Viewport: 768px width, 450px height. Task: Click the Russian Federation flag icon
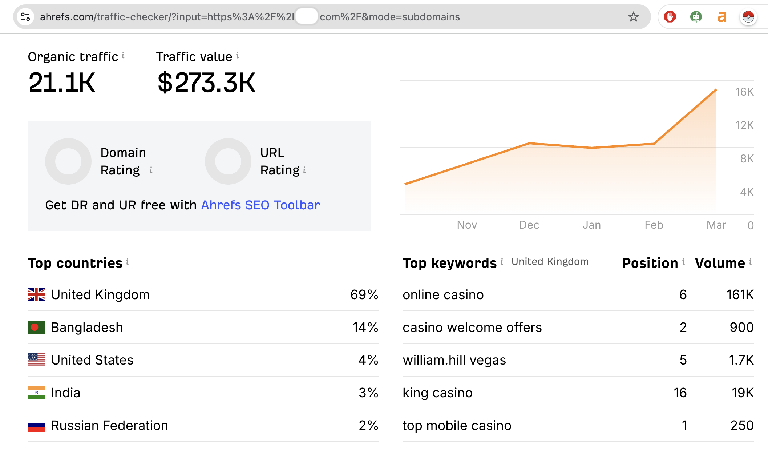tap(36, 425)
